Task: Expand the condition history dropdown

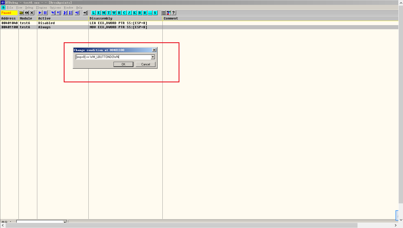Action: click(x=153, y=57)
